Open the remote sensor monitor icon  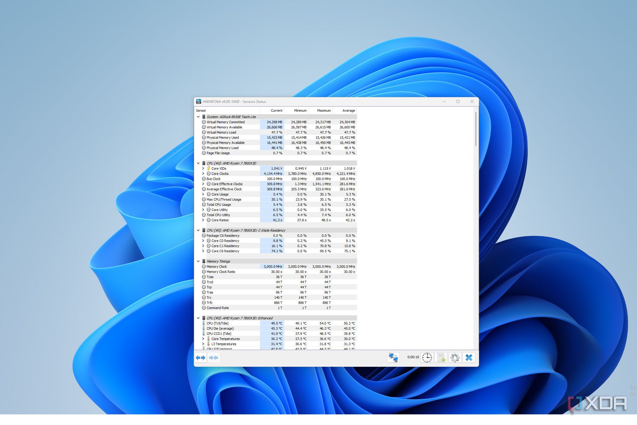coord(393,358)
